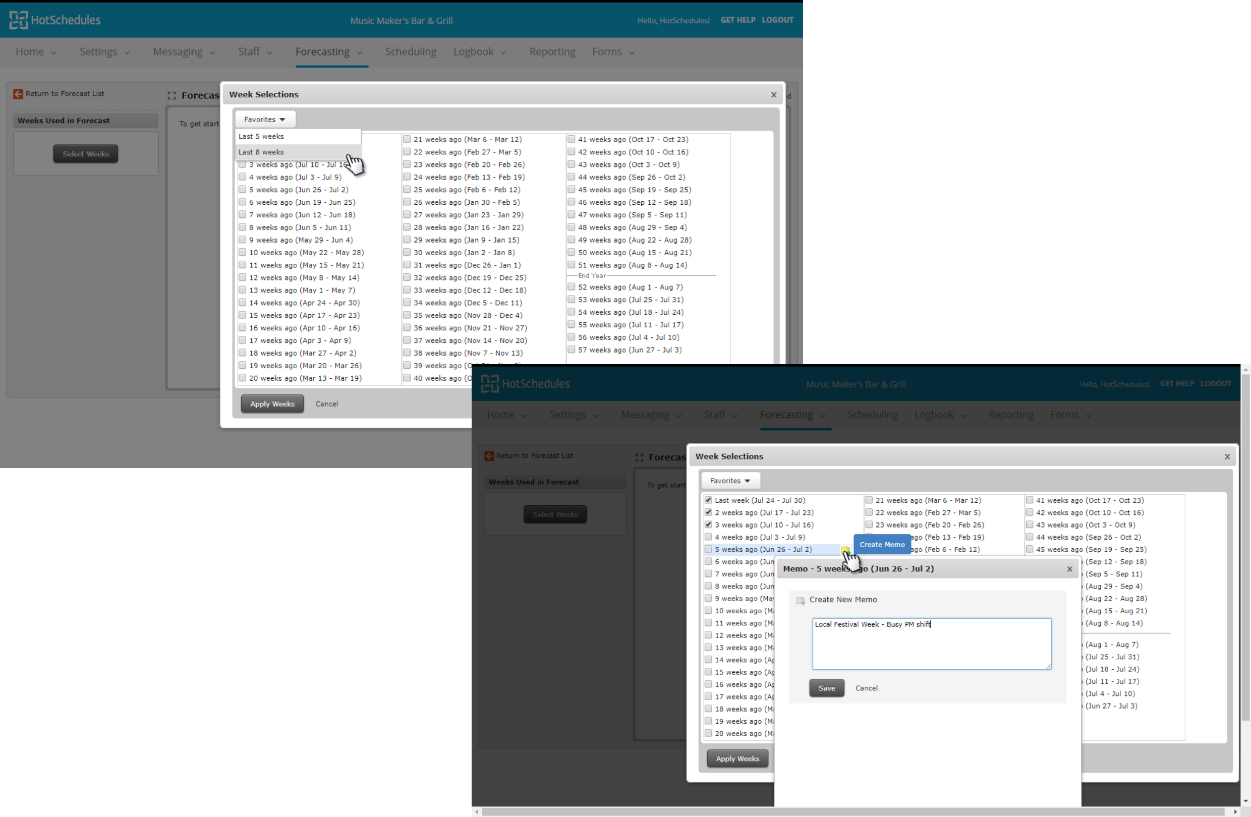Click red Return to Forecast List arrow in lower window
The height and width of the screenshot is (817, 1251).
[489, 456]
